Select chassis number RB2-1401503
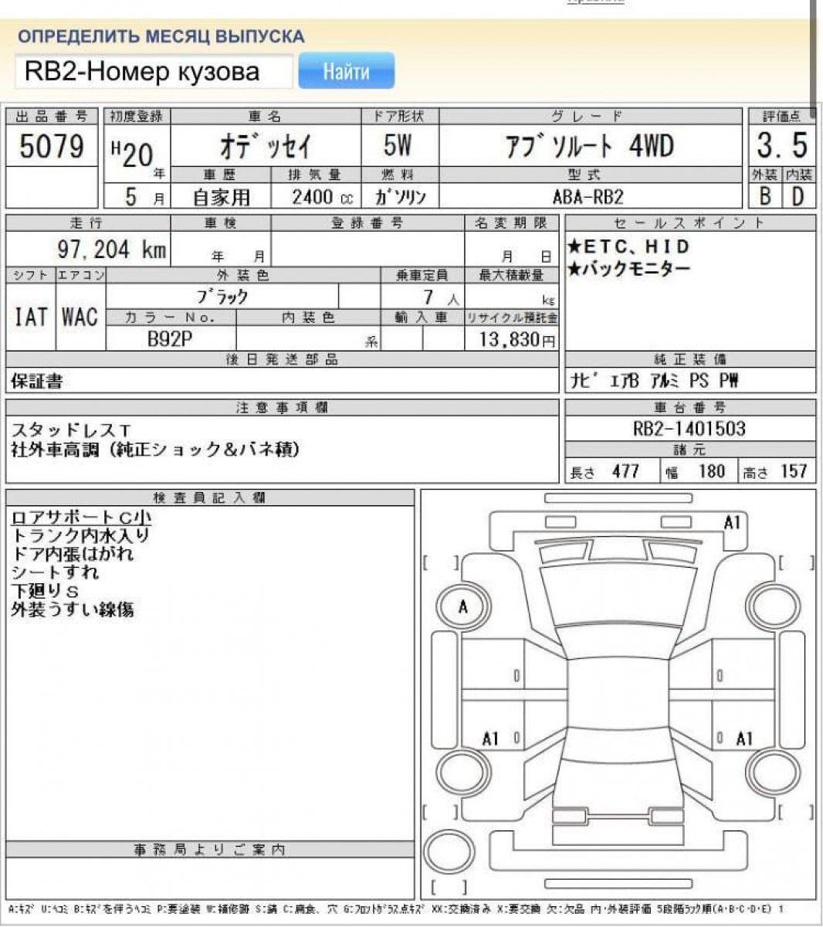Screen dimensions: 823x927 [689, 429]
